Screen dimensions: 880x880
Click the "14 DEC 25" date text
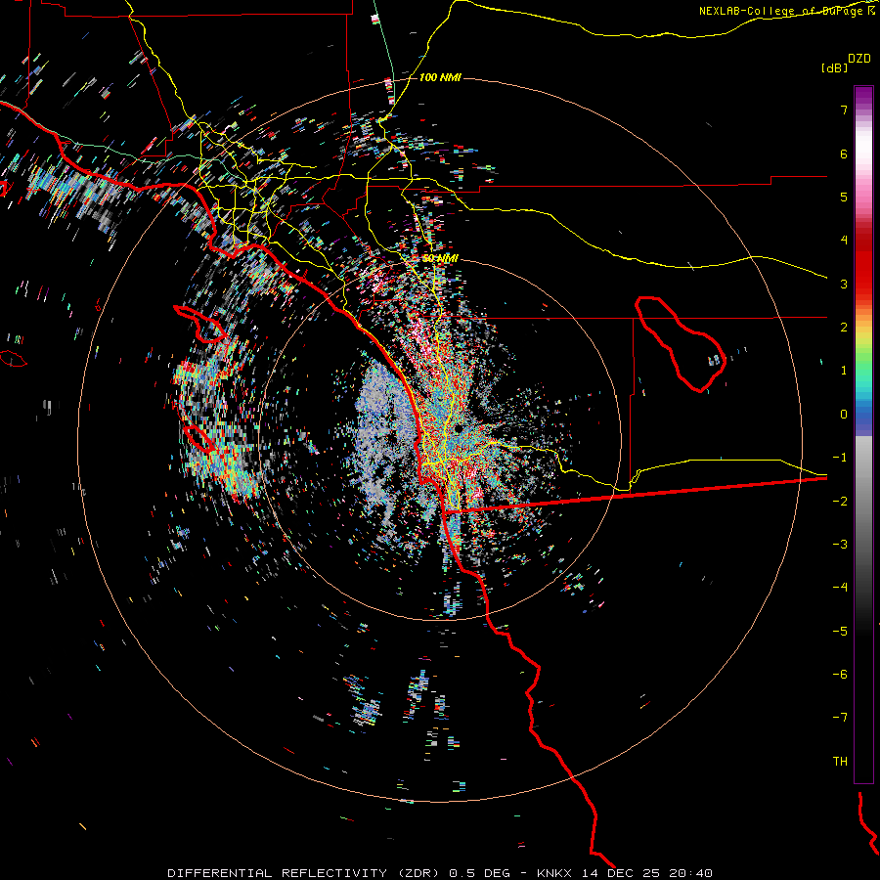[620, 873]
